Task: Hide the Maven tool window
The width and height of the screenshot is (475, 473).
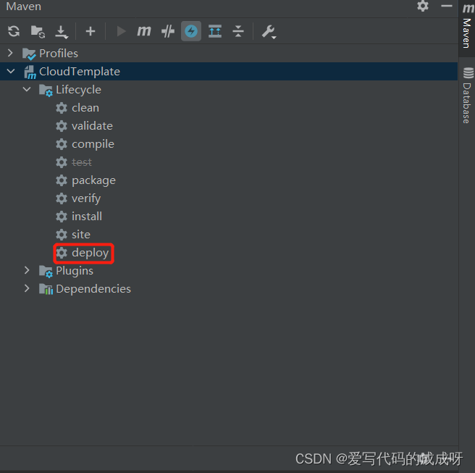Action: [x=447, y=6]
